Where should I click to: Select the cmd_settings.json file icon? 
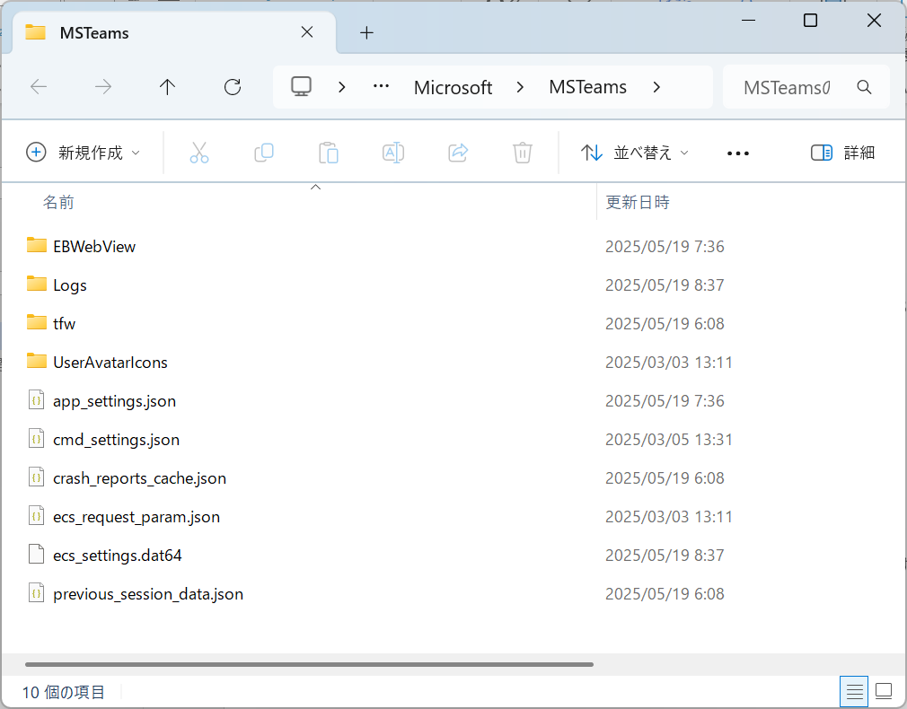(x=37, y=438)
